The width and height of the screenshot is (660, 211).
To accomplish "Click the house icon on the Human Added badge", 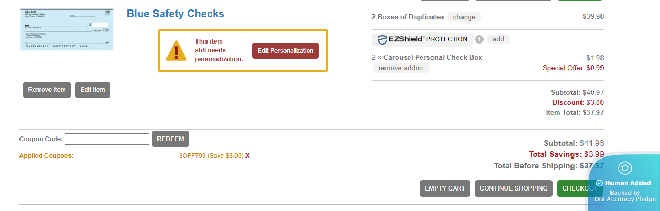I will [625, 168].
